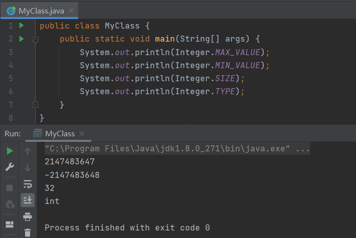Click the fold end marker on line 7
The width and height of the screenshot is (356, 238).
click(36, 105)
